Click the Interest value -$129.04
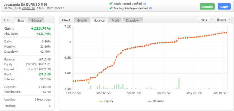The height and width of the screenshot is (111, 234). [x=45, y=79]
